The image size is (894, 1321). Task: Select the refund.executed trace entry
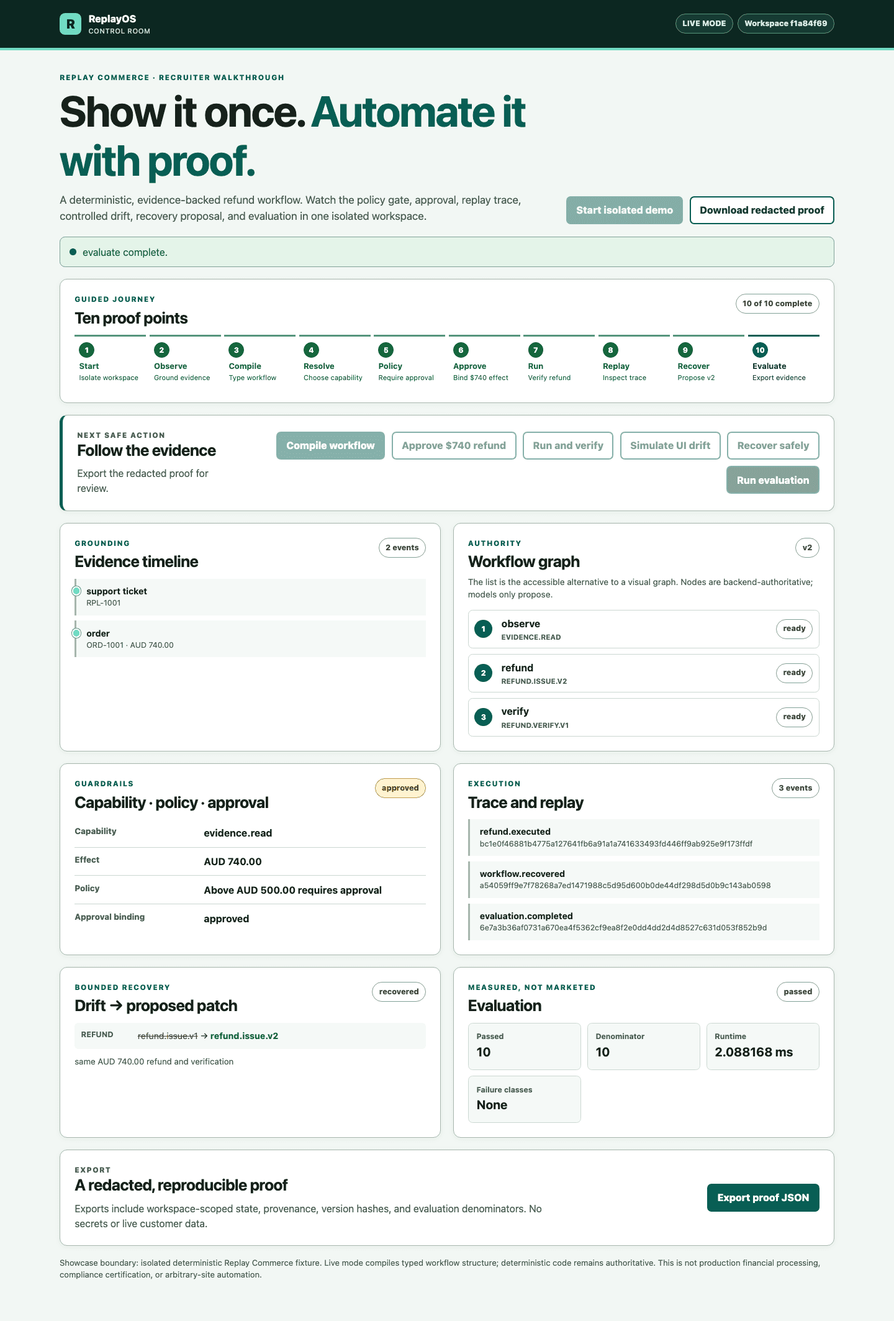click(x=644, y=837)
